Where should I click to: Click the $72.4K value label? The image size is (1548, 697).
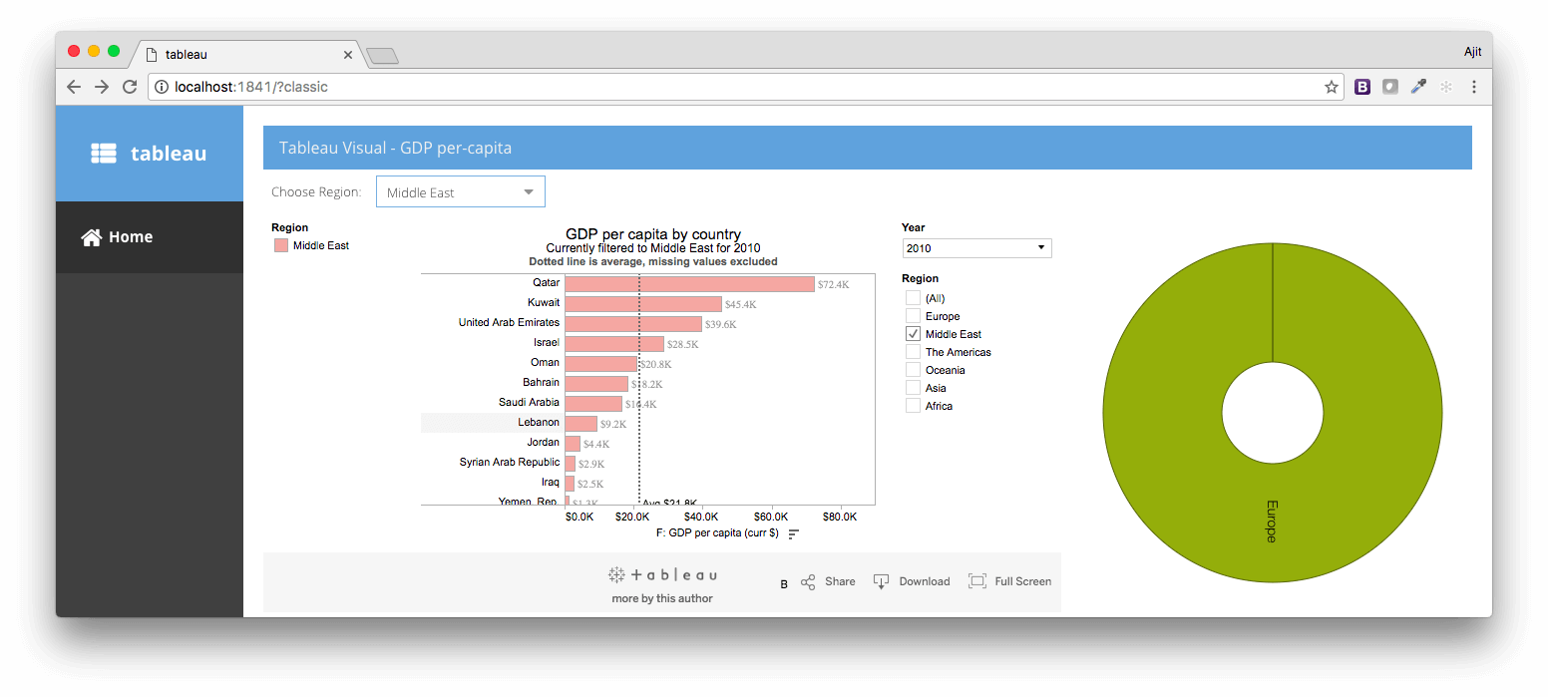tap(833, 285)
